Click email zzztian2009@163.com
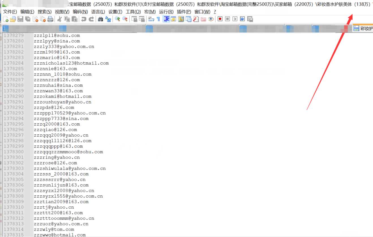Image resolution: width=373 pixels, height=237 pixels. point(61,202)
